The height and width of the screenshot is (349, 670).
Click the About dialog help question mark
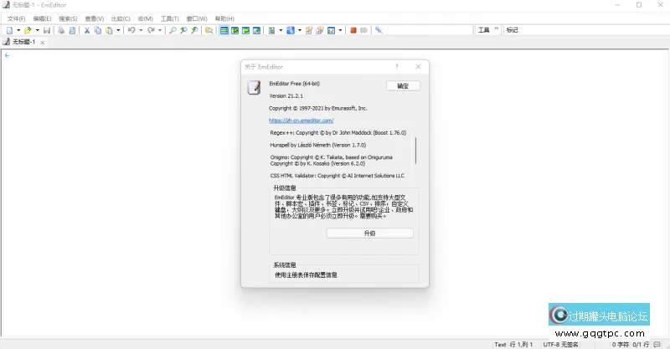(x=396, y=67)
